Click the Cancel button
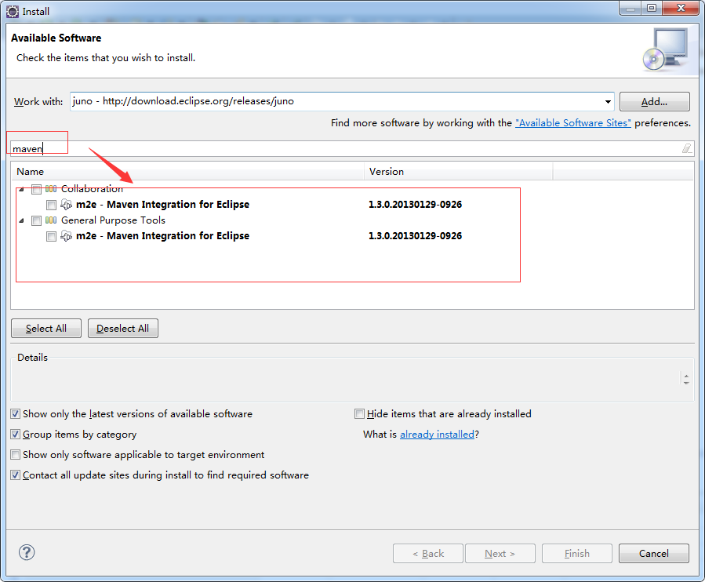 click(x=654, y=553)
